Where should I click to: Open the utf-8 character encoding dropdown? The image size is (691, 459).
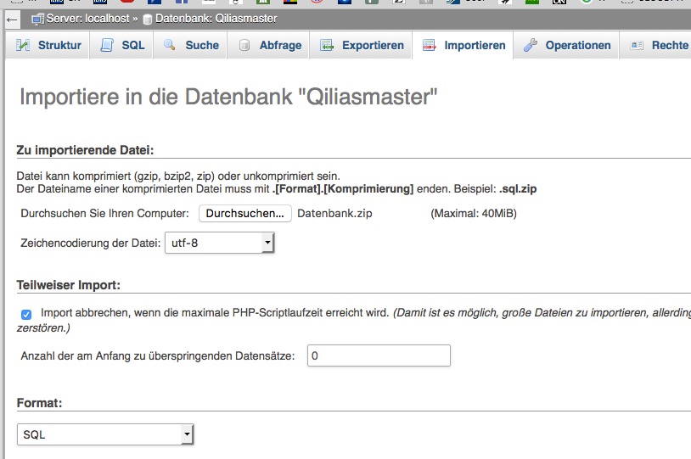click(219, 243)
